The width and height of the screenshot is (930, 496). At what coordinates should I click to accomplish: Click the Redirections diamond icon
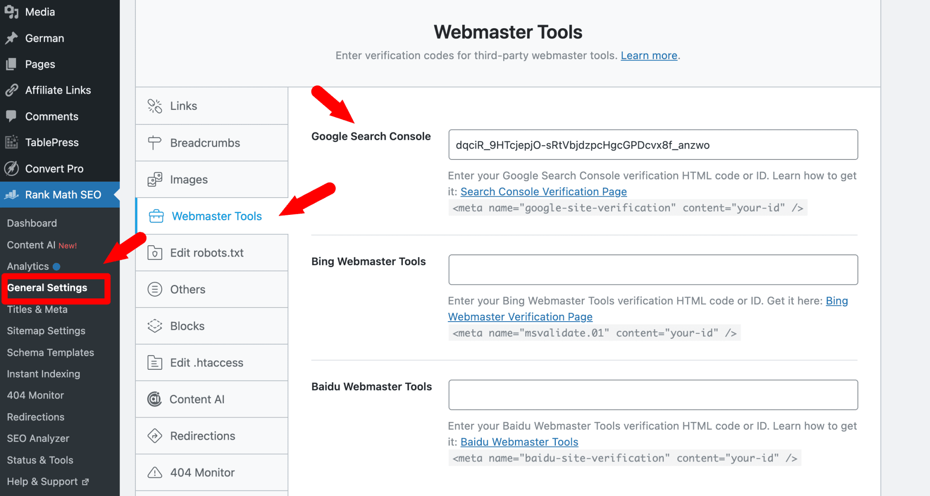pyautogui.click(x=155, y=436)
